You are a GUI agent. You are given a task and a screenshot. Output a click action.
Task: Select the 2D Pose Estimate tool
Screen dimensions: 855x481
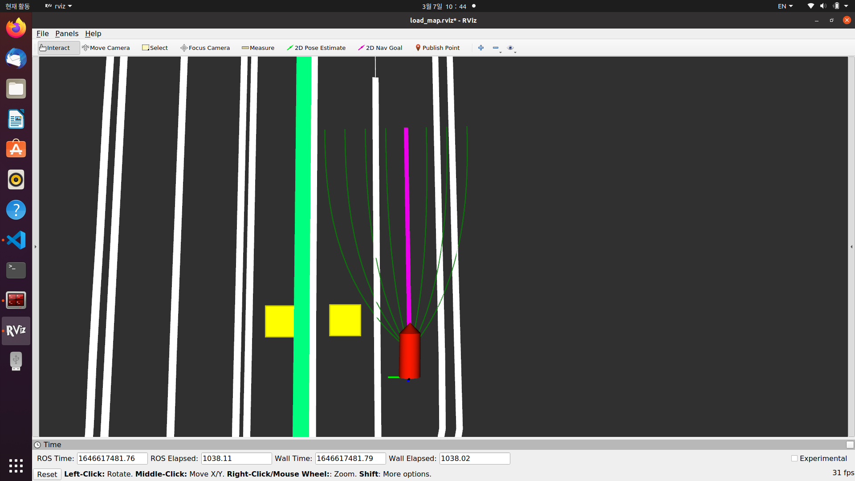316,48
